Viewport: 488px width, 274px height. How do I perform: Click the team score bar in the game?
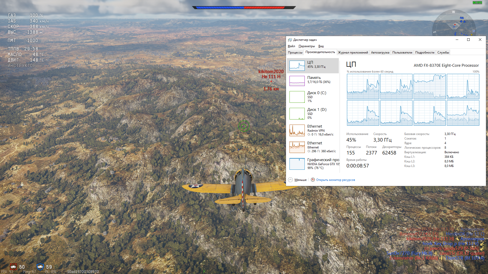click(x=244, y=8)
